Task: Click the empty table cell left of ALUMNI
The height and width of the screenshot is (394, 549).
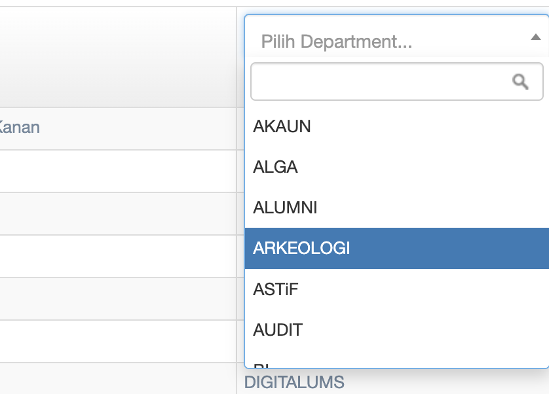Action: (x=118, y=213)
